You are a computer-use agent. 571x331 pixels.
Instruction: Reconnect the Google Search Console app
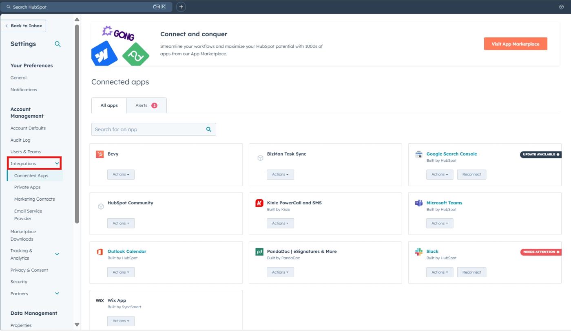471,175
